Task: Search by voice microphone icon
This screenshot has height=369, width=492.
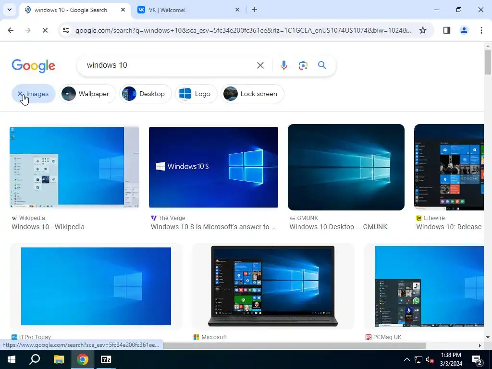Action: point(283,65)
